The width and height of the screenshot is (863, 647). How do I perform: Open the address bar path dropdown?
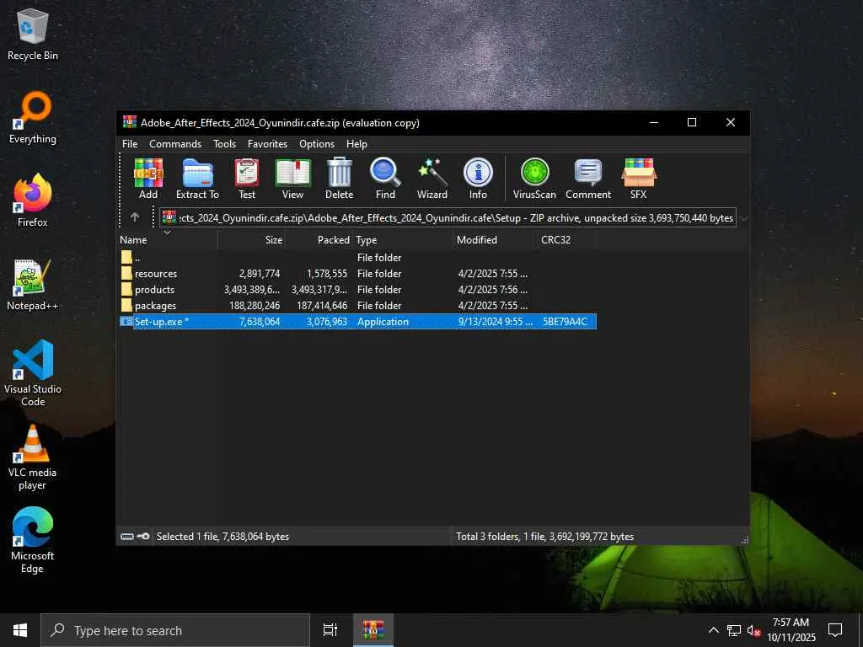click(743, 218)
